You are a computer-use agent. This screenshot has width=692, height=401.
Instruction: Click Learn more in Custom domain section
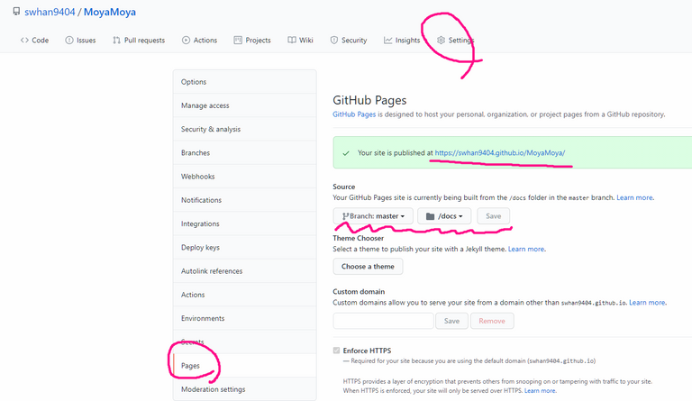tap(647, 302)
